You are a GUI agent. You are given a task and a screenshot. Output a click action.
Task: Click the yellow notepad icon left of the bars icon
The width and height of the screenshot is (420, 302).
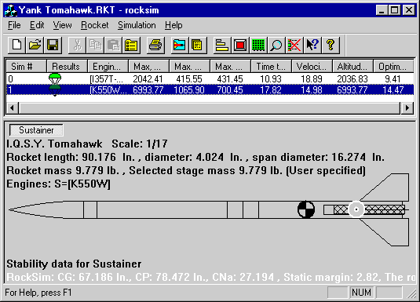(x=197, y=45)
